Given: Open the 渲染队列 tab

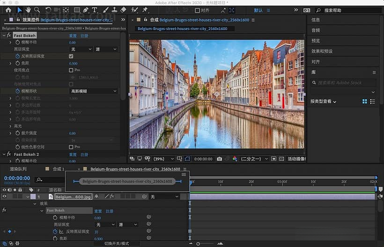Looking at the screenshot, I should click(18, 169).
